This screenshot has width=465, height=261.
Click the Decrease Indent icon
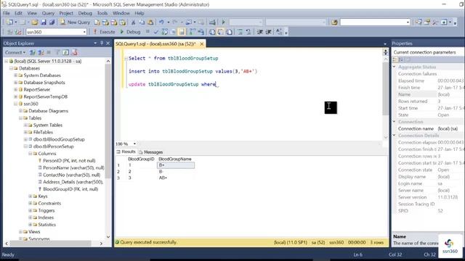[260, 32]
